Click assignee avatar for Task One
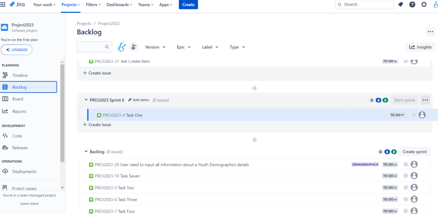The height and width of the screenshot is (214, 438). [422, 115]
